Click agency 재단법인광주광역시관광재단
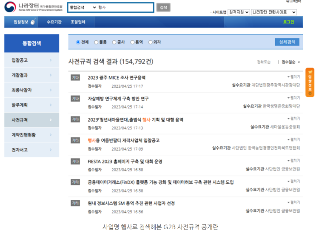This screenshot has height=233, width=316. click(276, 85)
